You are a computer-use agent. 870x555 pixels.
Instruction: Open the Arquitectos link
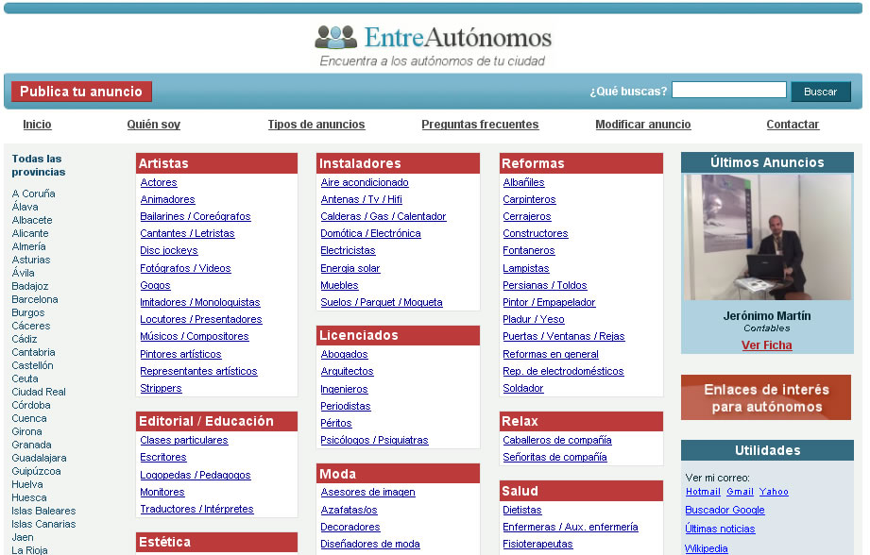click(x=347, y=372)
